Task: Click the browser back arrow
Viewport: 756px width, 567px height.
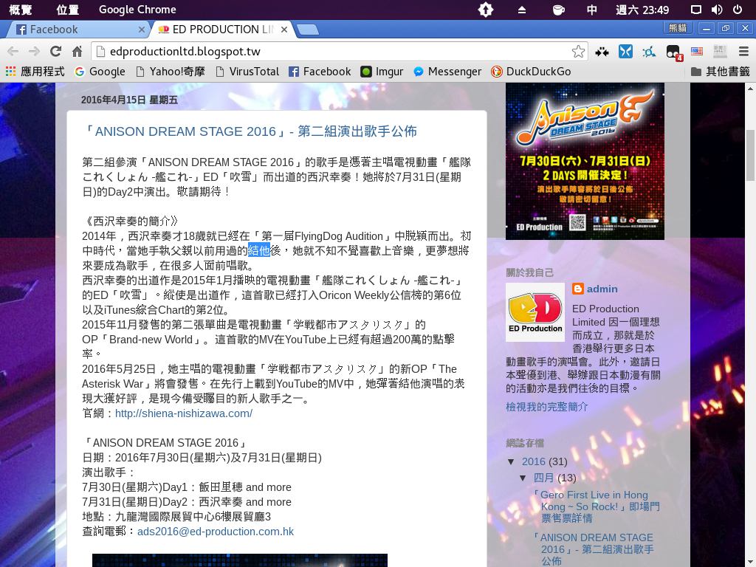Action: click(13, 51)
